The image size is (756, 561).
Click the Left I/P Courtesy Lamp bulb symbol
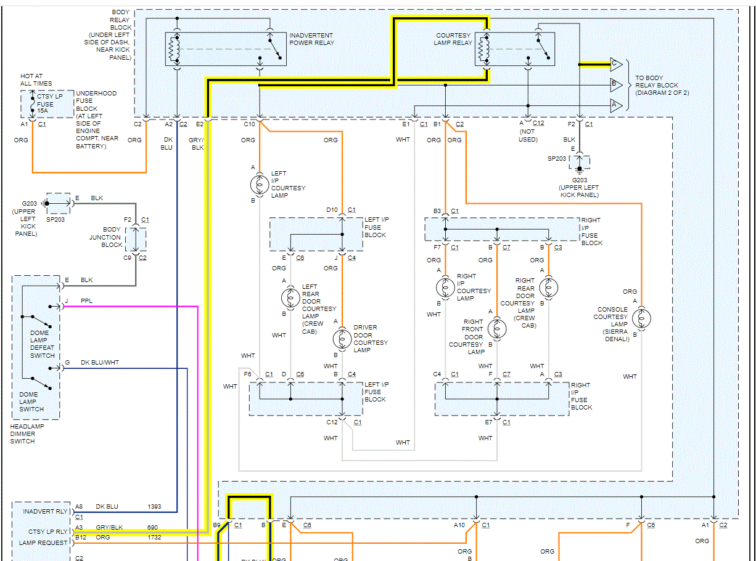[x=260, y=184]
